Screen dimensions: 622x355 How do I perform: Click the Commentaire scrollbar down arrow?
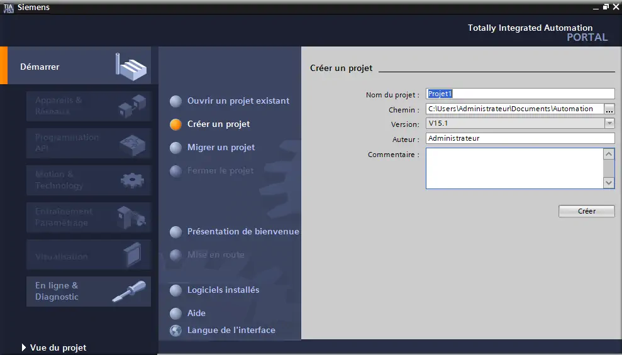pos(609,183)
